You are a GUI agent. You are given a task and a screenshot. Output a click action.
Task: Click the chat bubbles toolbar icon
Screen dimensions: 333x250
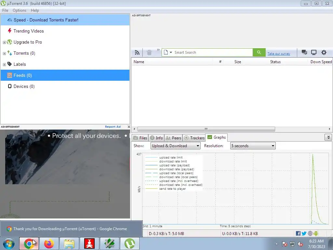(304, 52)
